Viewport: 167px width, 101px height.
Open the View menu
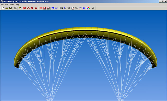pyautogui.click(x=12, y=5)
